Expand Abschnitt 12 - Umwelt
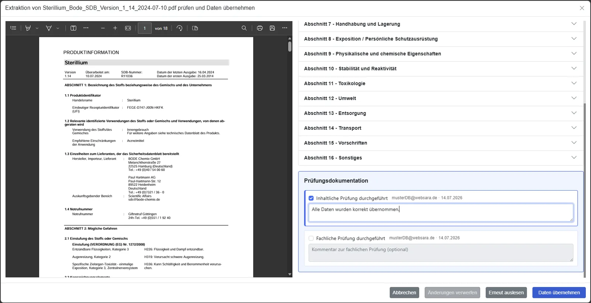 [441, 98]
